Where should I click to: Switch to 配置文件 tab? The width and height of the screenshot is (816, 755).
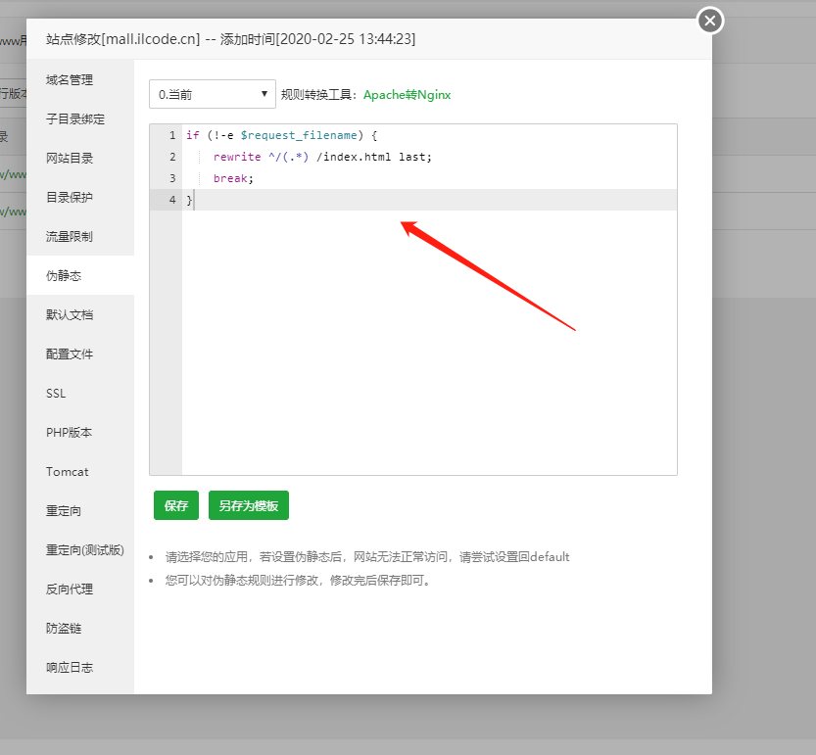pos(70,354)
